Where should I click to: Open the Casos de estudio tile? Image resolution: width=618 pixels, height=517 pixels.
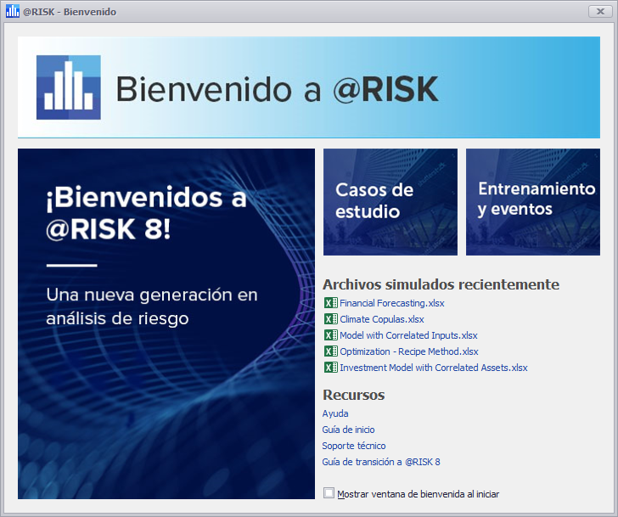[x=390, y=202]
